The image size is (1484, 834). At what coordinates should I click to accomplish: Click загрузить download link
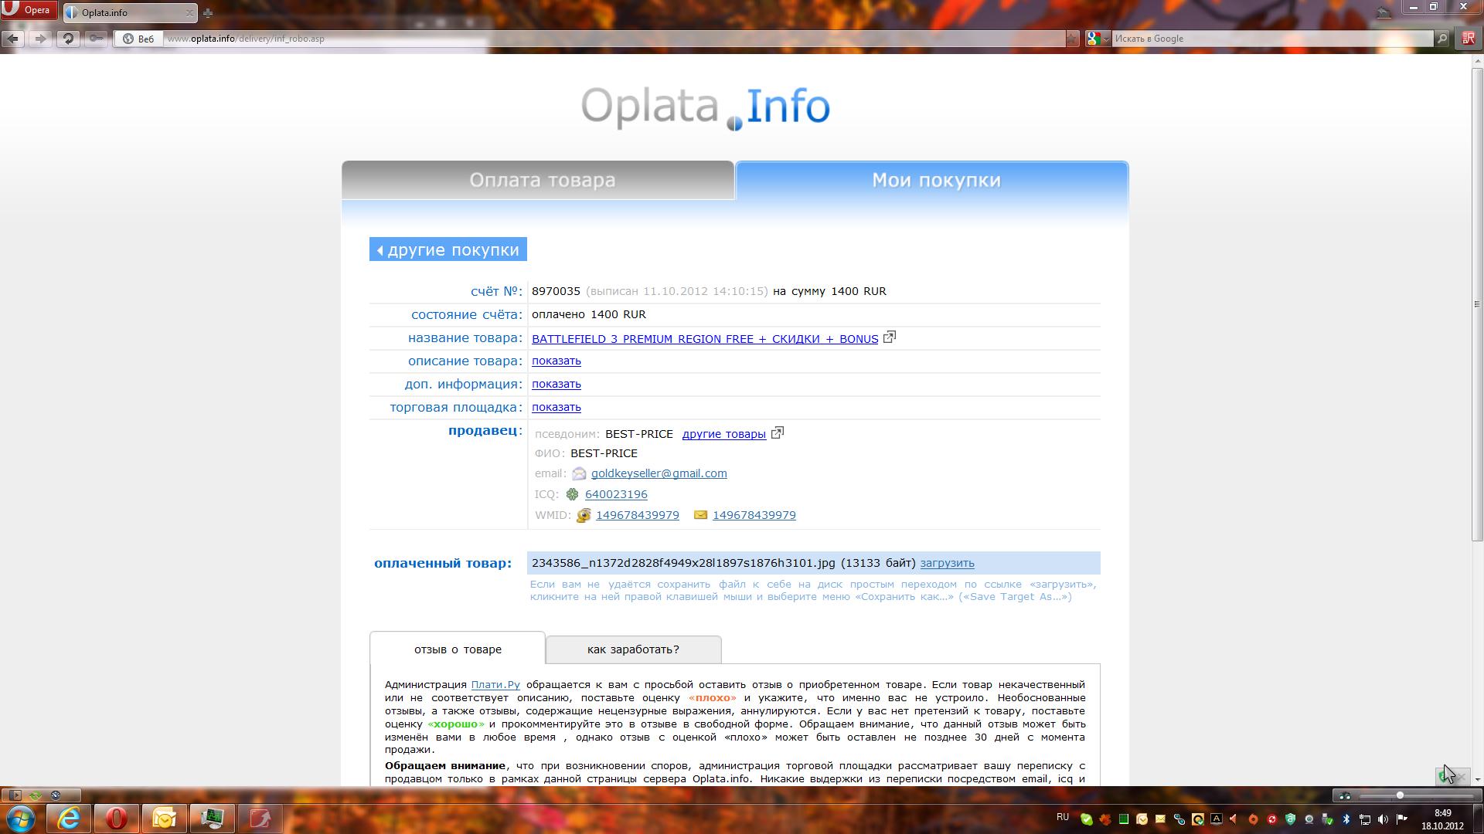coord(947,563)
